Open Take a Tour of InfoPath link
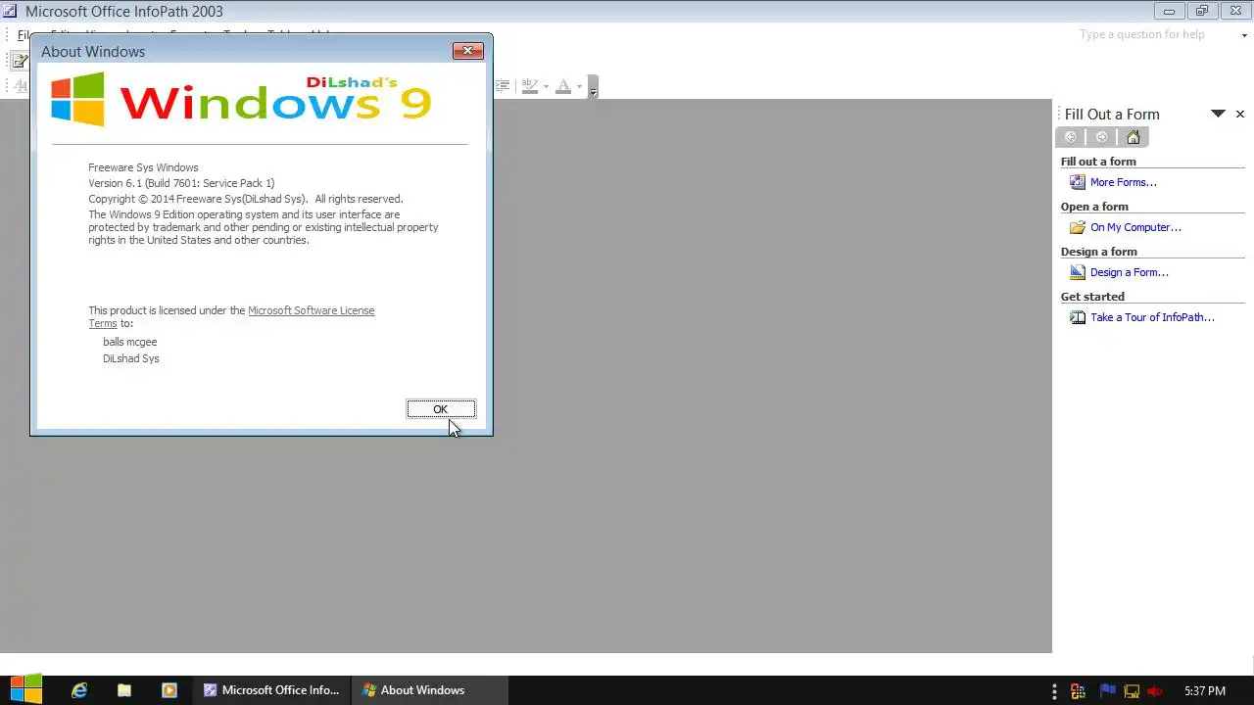The image size is (1254, 705). (x=1152, y=317)
